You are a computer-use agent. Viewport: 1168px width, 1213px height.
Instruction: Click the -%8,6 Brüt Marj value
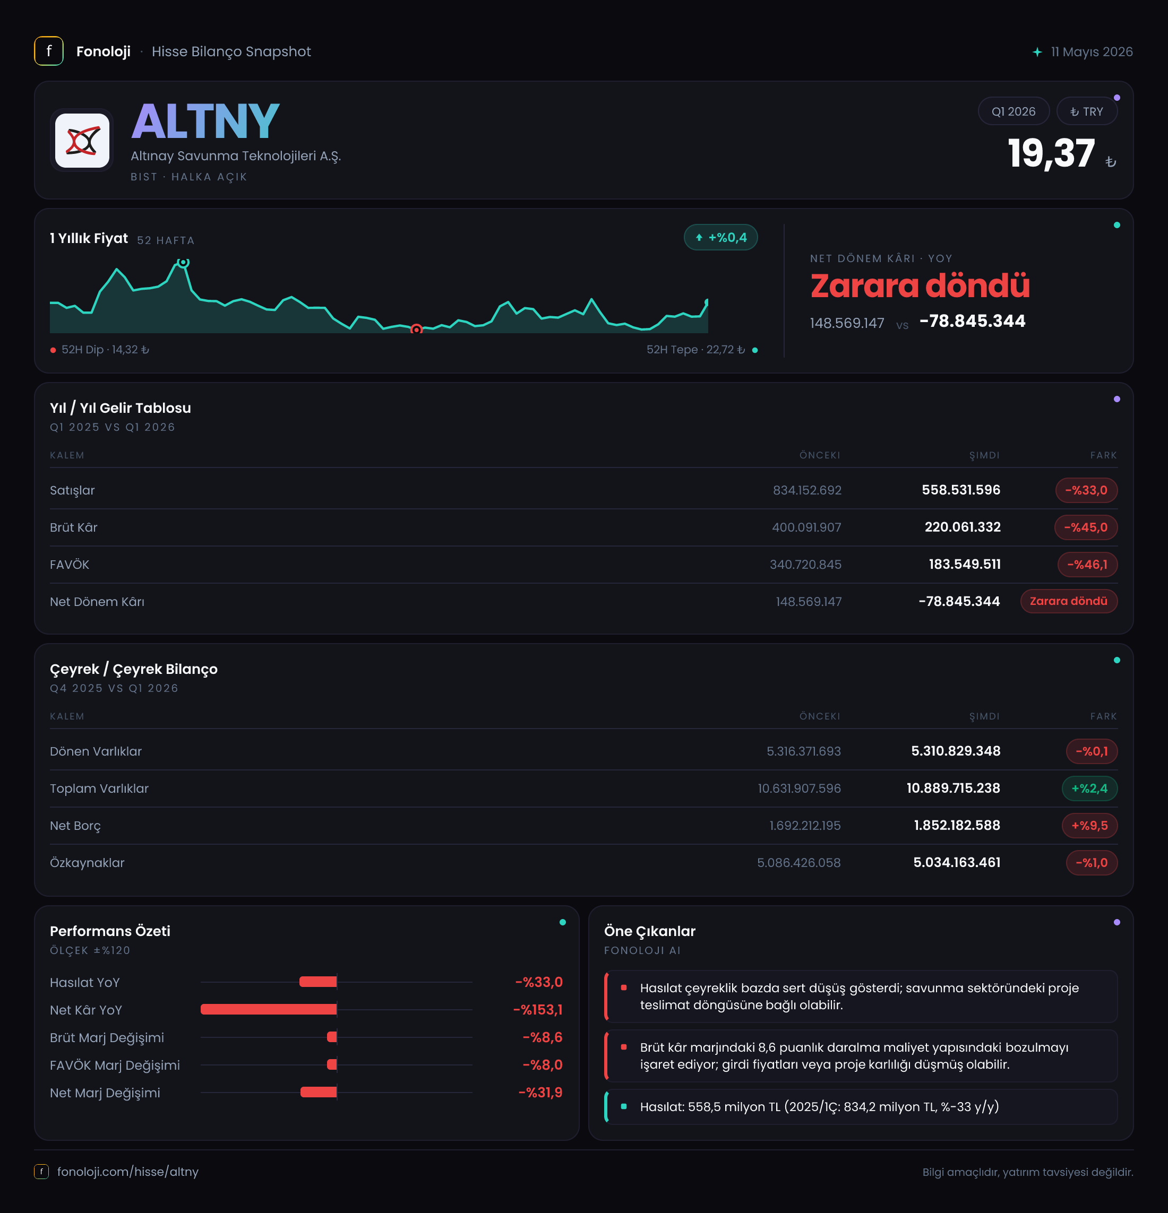click(x=543, y=1037)
